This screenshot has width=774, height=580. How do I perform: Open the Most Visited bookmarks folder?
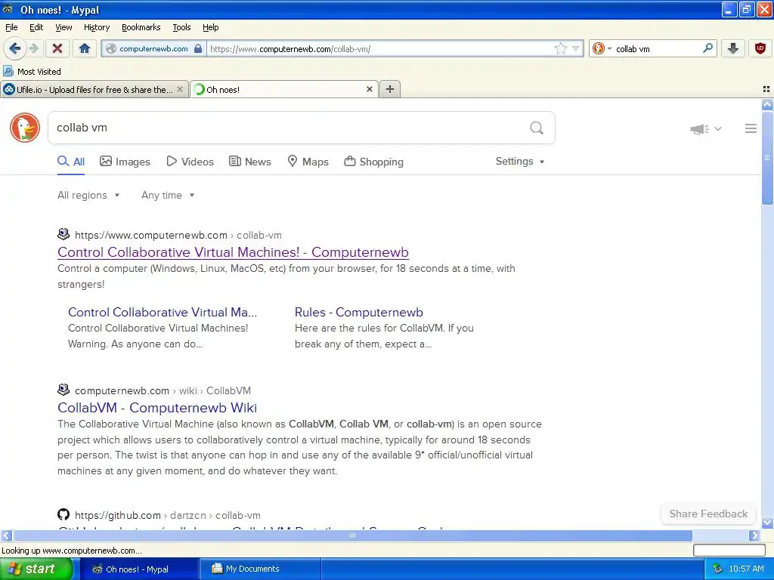click(32, 72)
